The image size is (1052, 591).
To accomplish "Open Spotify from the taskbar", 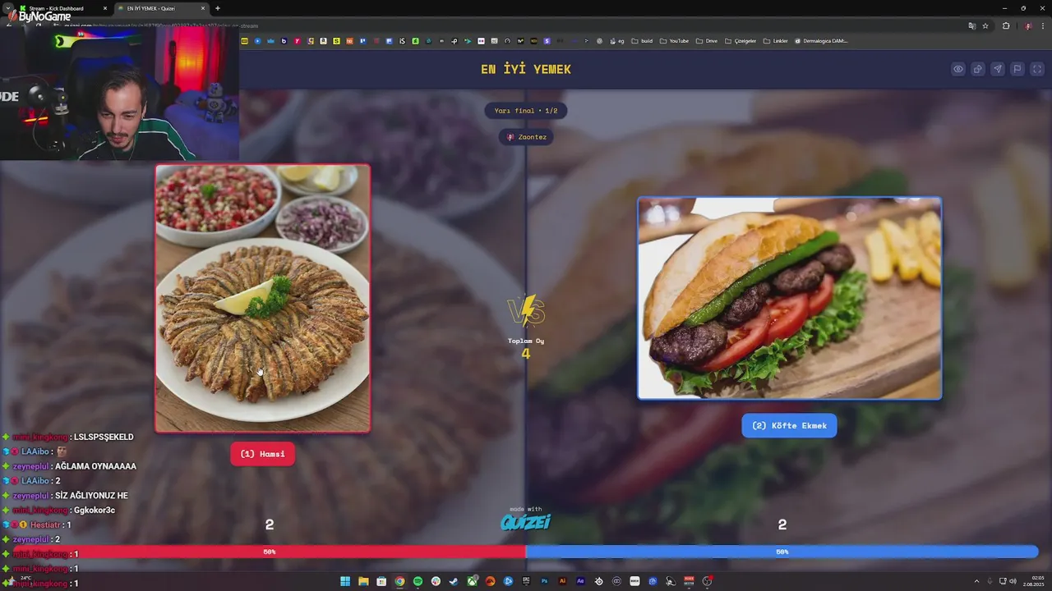I will (418, 581).
